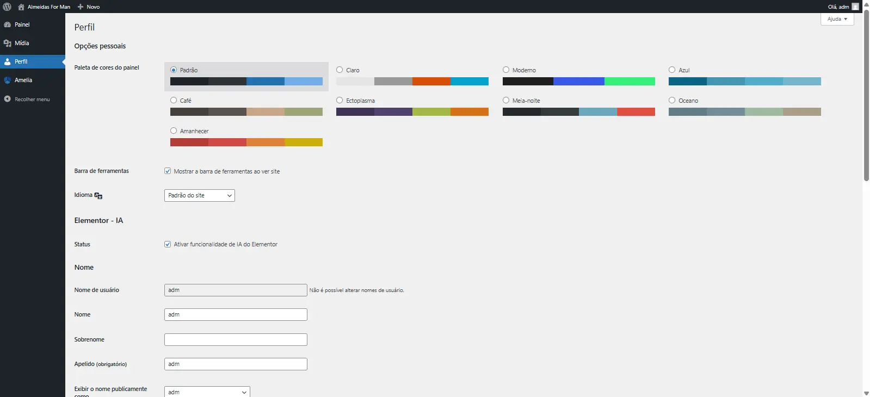Uncheck Mostrar a barra de ferramentas checkbox

click(168, 171)
